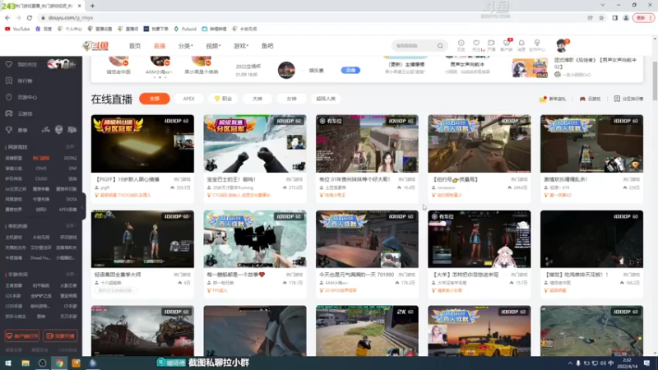Open the 关注 heart icon in header

click(476, 45)
